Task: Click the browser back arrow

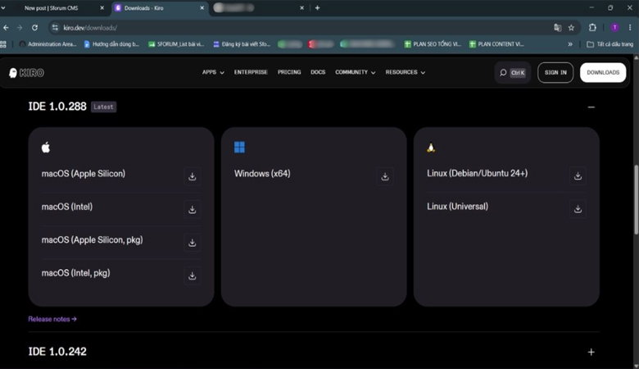Action: 6,28
